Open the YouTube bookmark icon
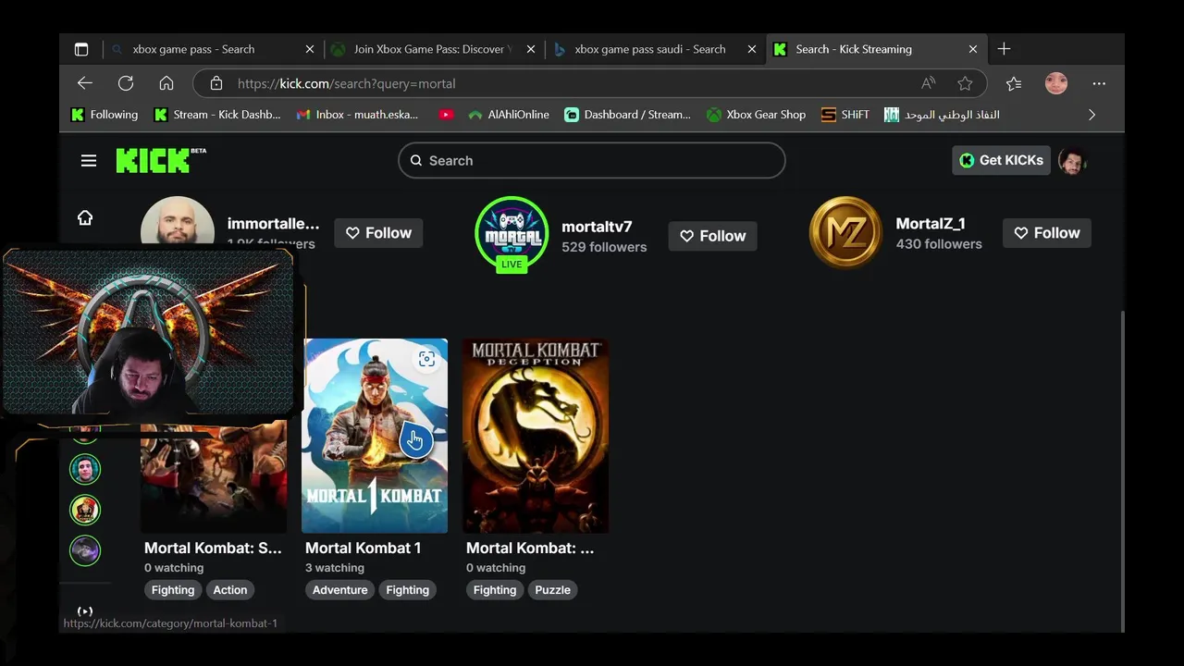The image size is (1184, 666). [x=446, y=115]
